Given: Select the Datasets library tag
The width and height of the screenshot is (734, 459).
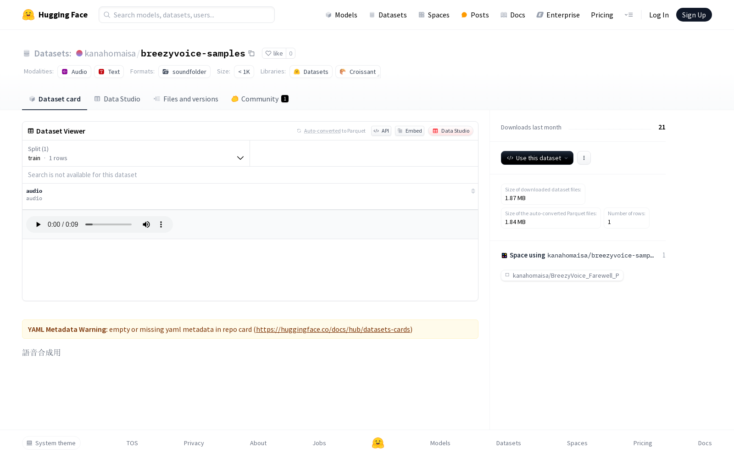Looking at the screenshot, I should pos(311,72).
